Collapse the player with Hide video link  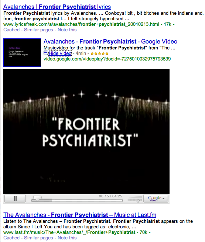(x=60, y=53)
